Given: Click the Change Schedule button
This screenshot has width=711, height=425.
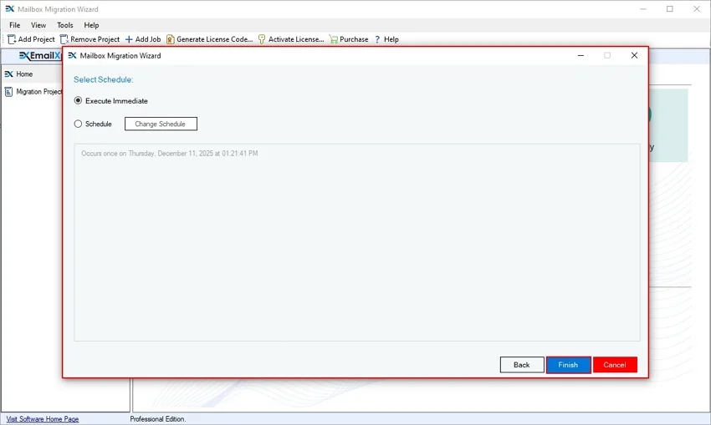Looking at the screenshot, I should tap(161, 124).
